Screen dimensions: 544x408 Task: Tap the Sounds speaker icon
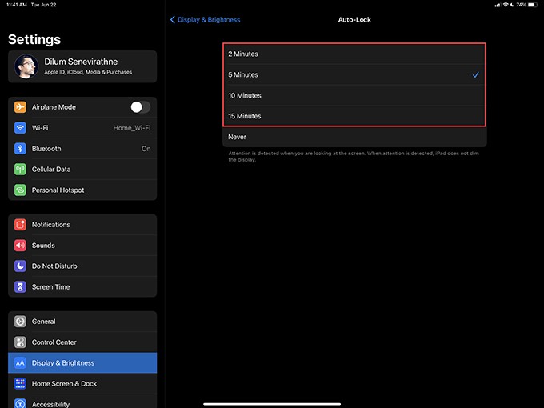click(x=20, y=246)
